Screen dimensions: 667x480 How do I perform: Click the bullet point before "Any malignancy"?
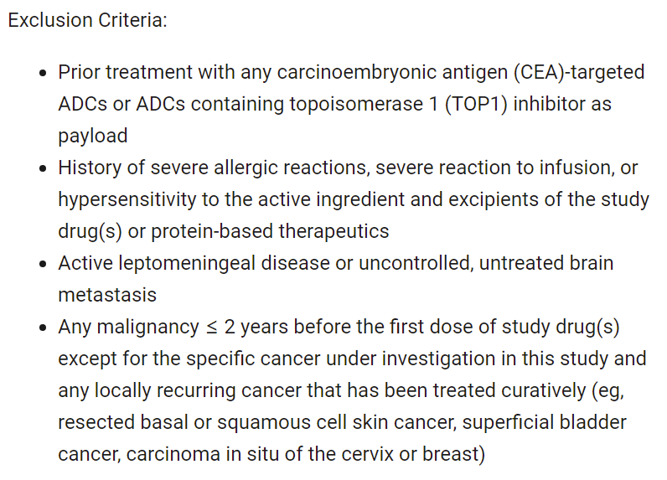tap(44, 328)
